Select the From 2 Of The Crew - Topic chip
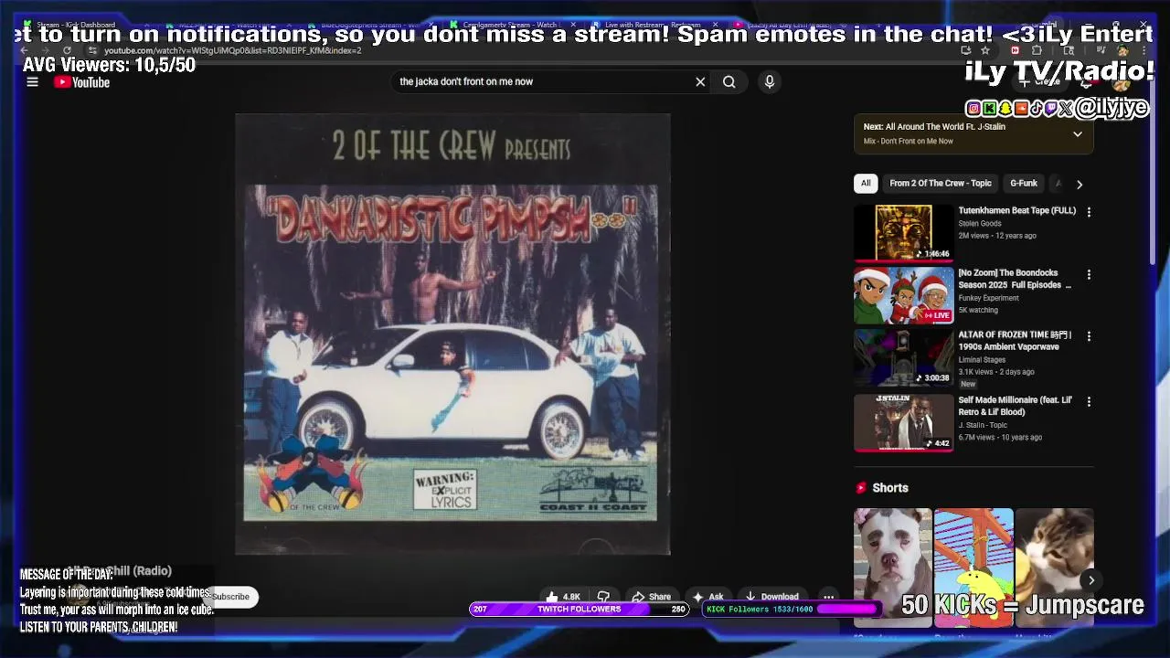 [x=941, y=183]
